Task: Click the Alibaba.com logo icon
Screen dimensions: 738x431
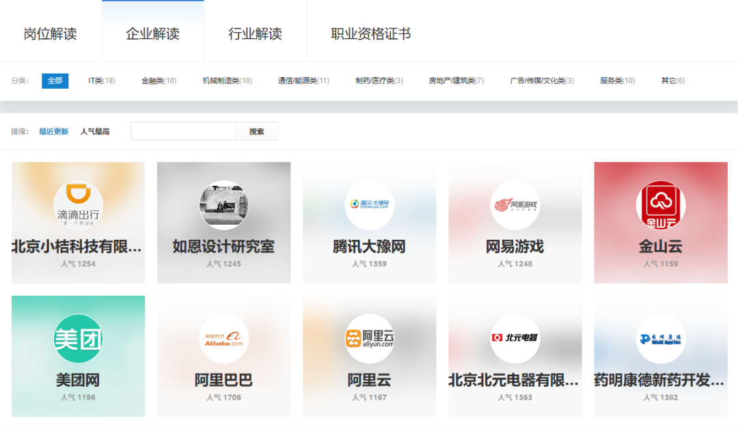Action: [223, 338]
